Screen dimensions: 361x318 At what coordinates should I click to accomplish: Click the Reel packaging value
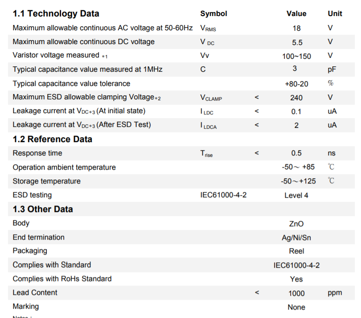296,251
